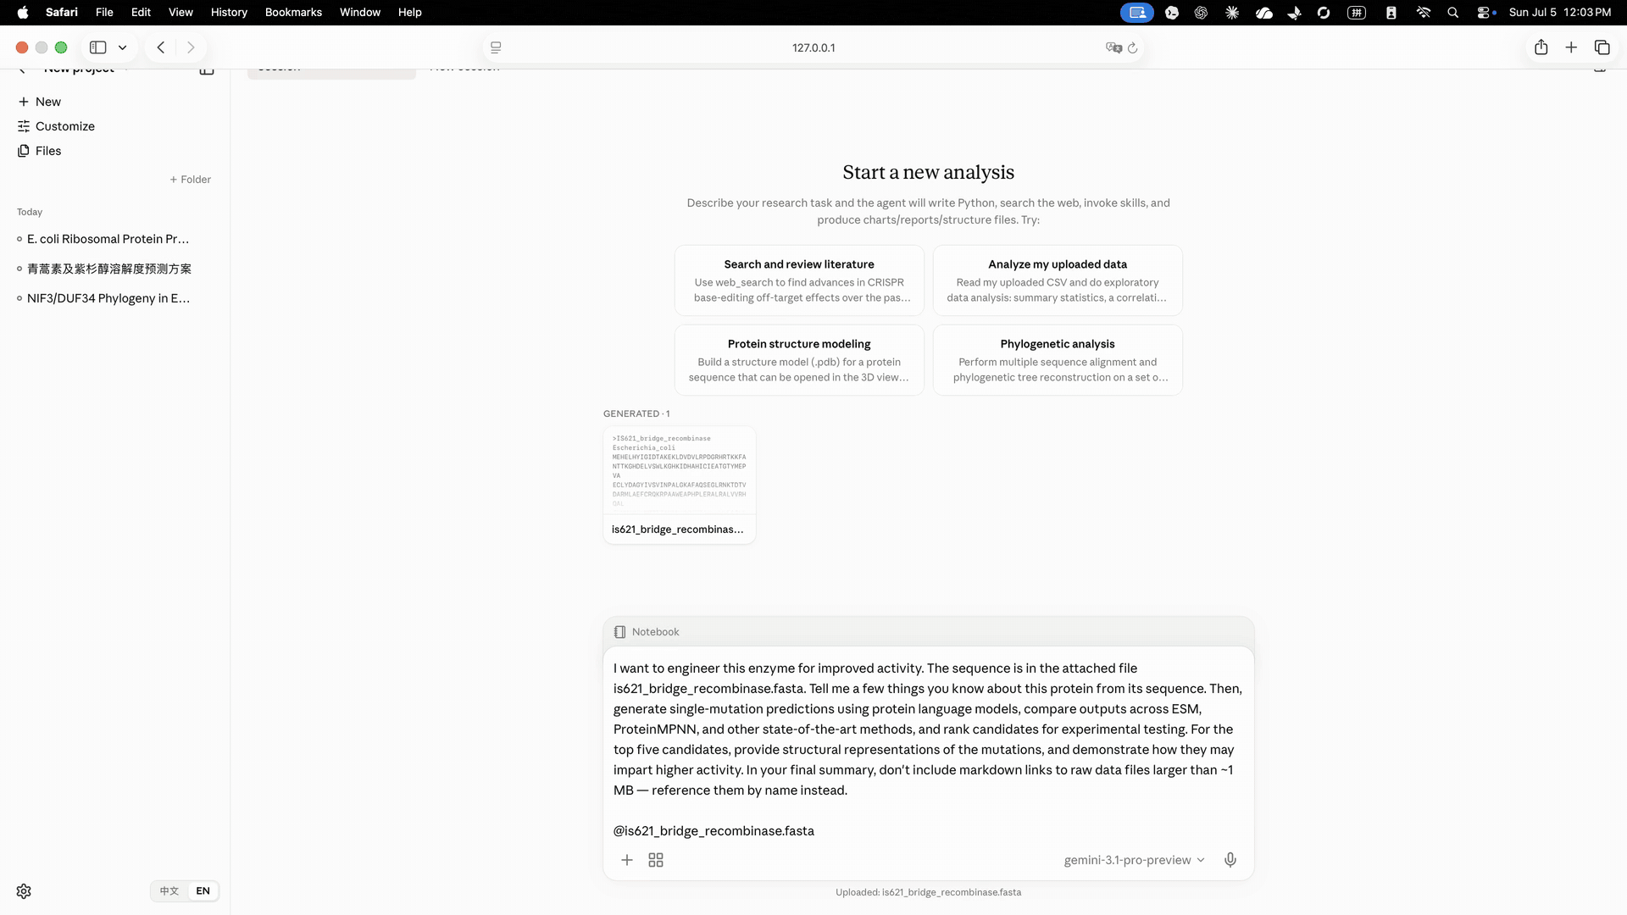Click the 'Today' section label
This screenshot has width=1627, height=915.
tap(30, 212)
